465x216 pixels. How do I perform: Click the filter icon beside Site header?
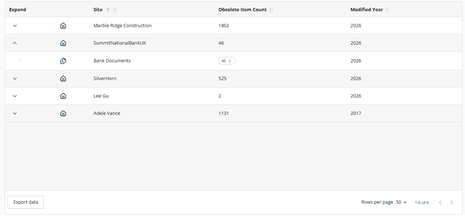(108, 10)
